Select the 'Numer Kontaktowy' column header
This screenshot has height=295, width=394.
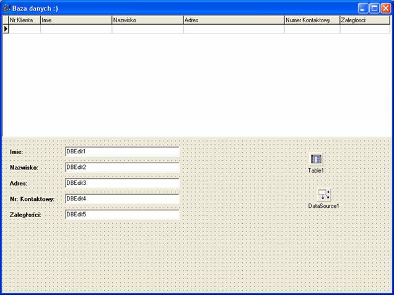pyautogui.click(x=312, y=20)
